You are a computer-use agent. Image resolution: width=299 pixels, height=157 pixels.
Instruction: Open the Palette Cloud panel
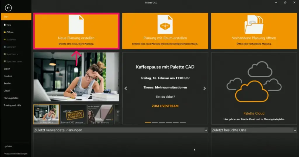pyautogui.click(x=254, y=88)
